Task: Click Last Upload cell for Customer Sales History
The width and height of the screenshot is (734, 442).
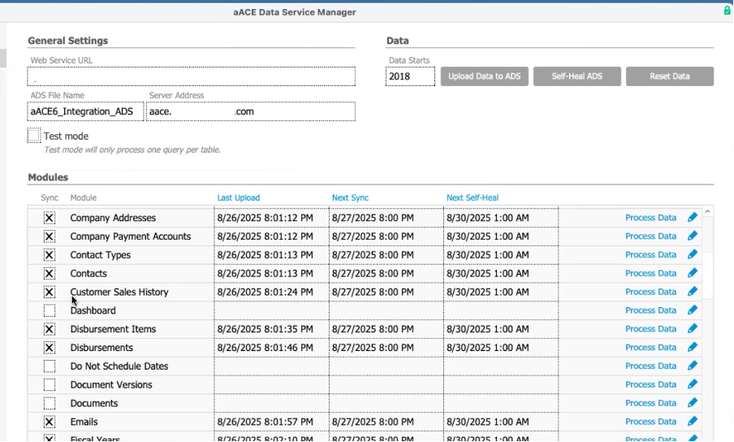Action: [271, 292]
